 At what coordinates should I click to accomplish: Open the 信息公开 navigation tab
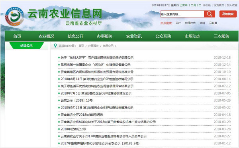(75, 36)
